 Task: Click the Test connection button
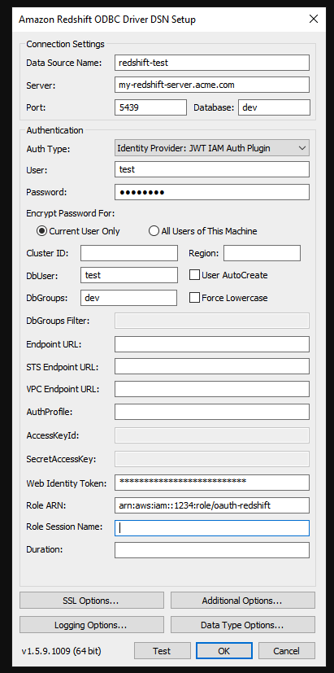pyautogui.click(x=162, y=651)
